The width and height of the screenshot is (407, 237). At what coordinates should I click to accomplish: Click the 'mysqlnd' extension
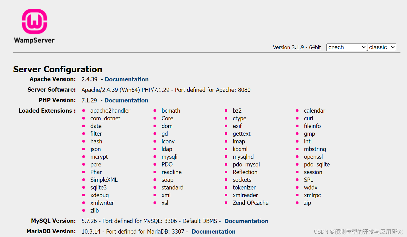tap(243, 157)
